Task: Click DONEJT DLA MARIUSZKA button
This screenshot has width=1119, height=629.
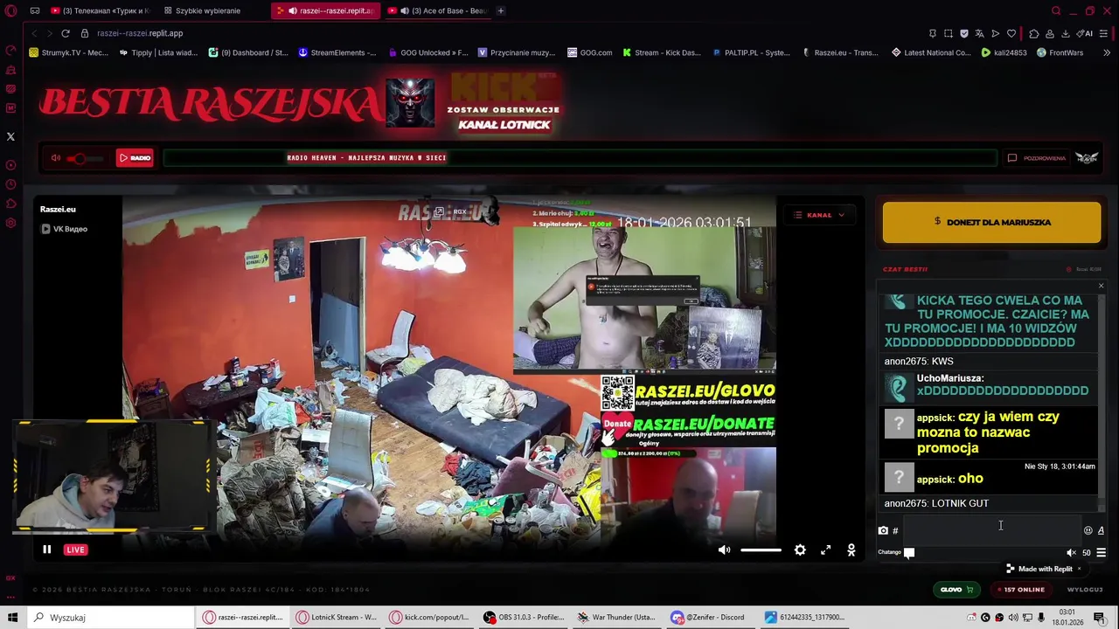Action: (x=991, y=222)
